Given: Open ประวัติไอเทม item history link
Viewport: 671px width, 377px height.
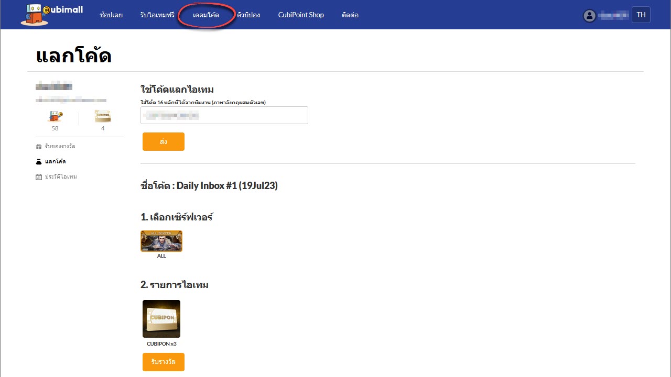Looking at the screenshot, I should click(61, 177).
